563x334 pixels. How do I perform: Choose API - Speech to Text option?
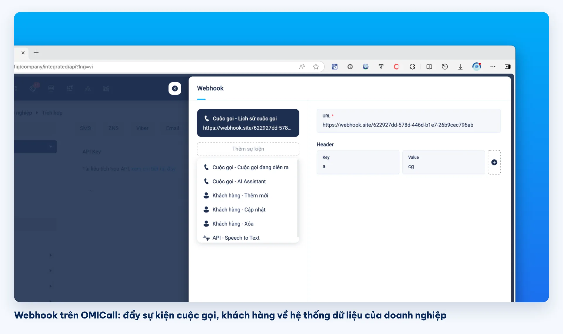pos(248,238)
